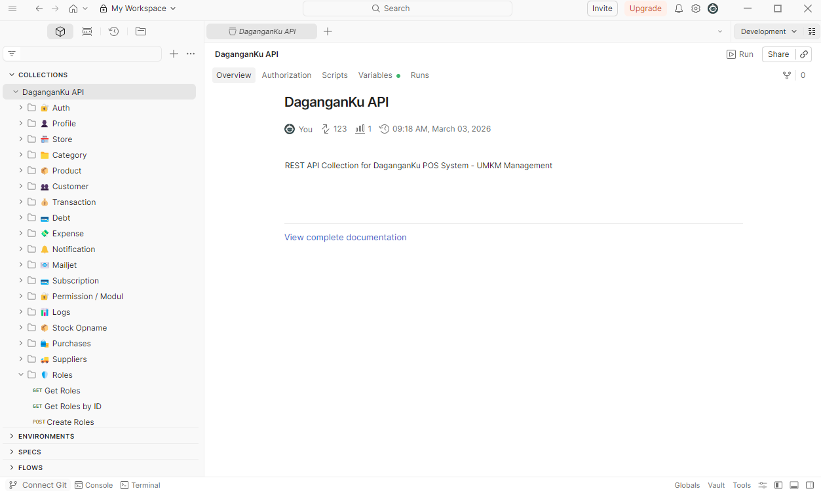Collapse the DagangankKu API collection chevron
Screen dimensions: 821x491
16,92
